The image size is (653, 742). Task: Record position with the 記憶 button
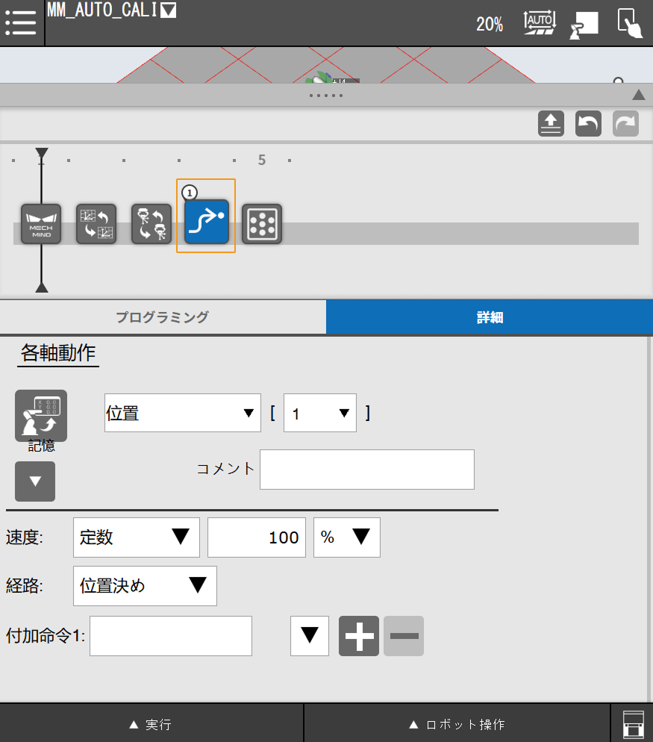click(41, 416)
